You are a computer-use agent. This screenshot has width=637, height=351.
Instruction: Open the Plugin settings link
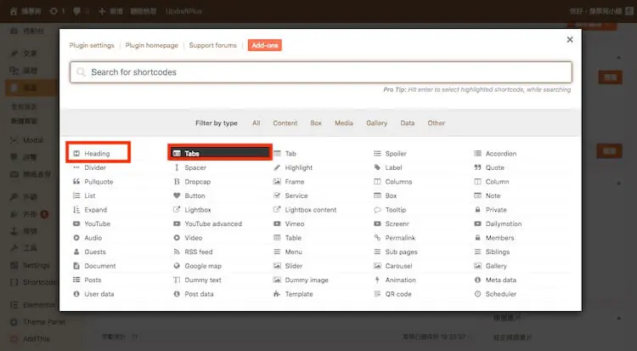(92, 45)
